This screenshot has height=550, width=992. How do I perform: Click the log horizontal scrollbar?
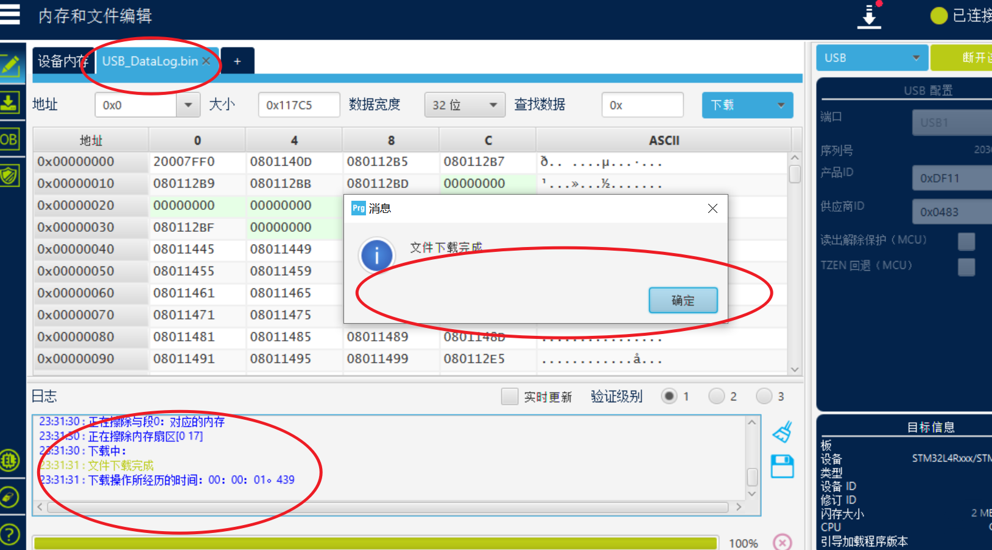[x=388, y=507]
